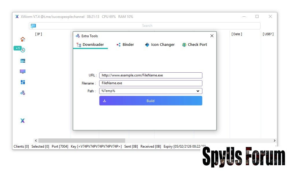Focus the Filename text field
The image size is (290, 171).
pyautogui.click(x=151, y=83)
